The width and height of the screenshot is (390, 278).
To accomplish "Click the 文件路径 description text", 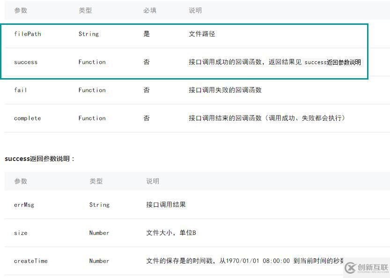I will click(x=202, y=34).
